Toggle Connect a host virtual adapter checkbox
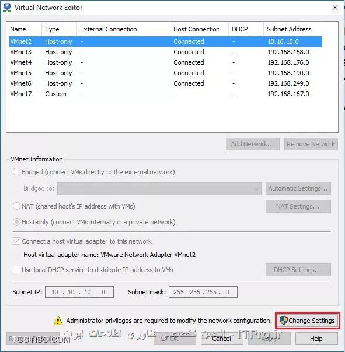The height and width of the screenshot is (352, 345). (x=16, y=241)
